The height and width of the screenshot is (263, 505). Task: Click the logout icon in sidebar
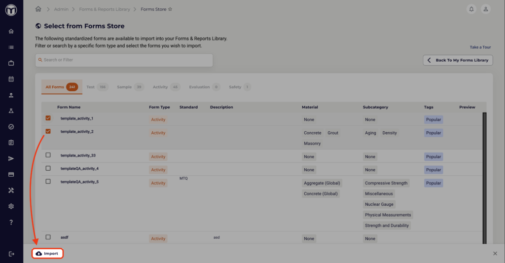[x=11, y=254]
